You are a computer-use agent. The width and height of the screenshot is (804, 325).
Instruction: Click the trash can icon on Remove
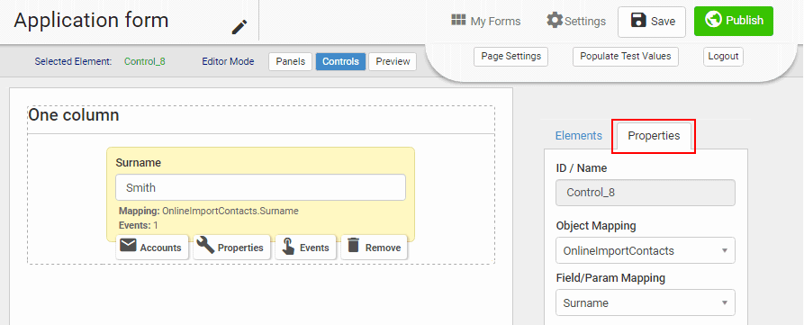click(353, 245)
